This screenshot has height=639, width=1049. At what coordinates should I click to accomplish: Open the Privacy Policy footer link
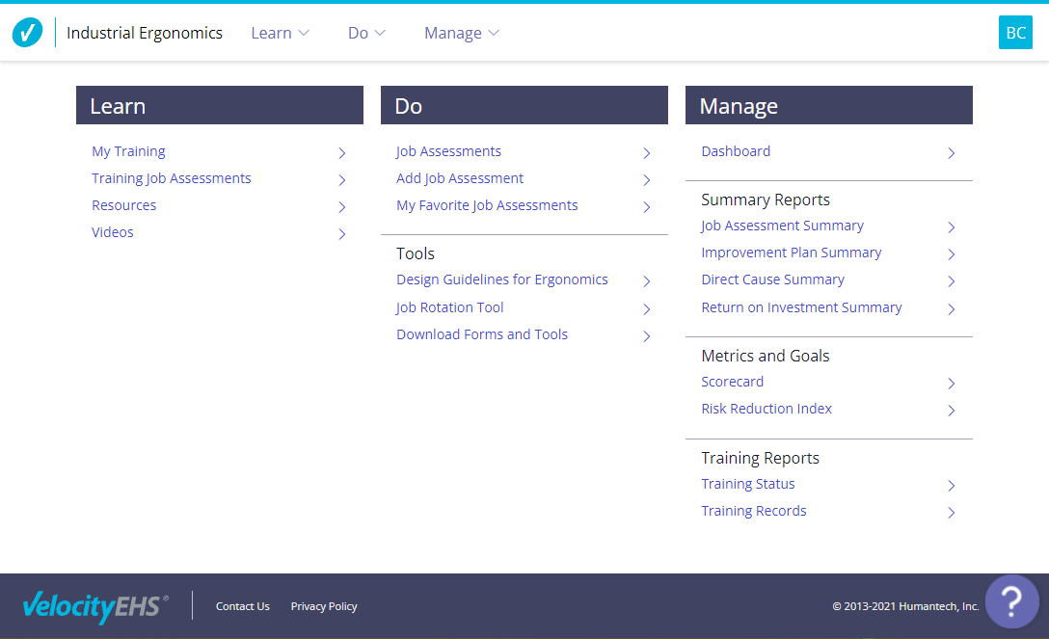(x=324, y=606)
